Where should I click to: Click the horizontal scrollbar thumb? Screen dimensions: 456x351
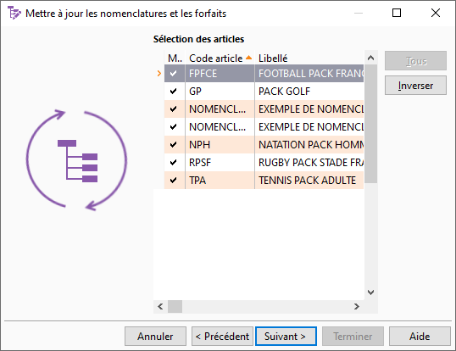(x=175, y=307)
